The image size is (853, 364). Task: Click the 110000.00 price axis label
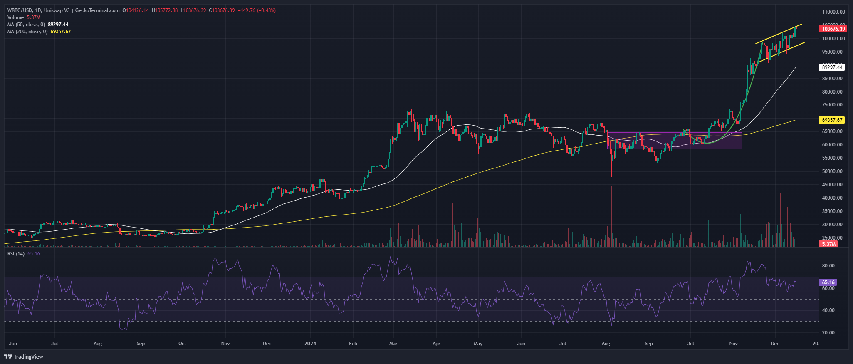click(x=833, y=12)
